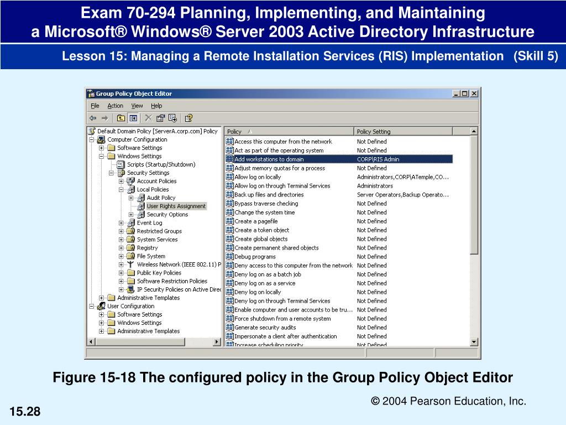Sort by the Policy Setting column header

click(403, 132)
